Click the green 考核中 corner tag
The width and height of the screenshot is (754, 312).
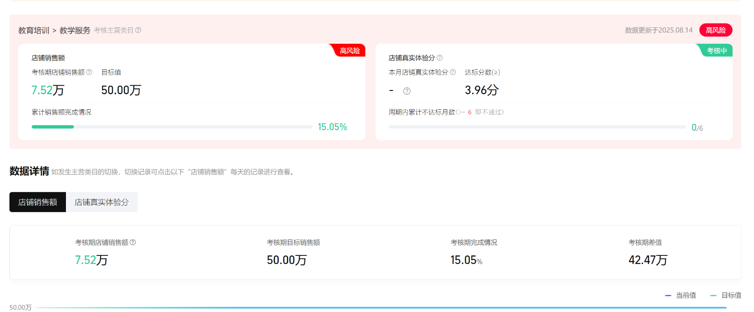tap(716, 51)
